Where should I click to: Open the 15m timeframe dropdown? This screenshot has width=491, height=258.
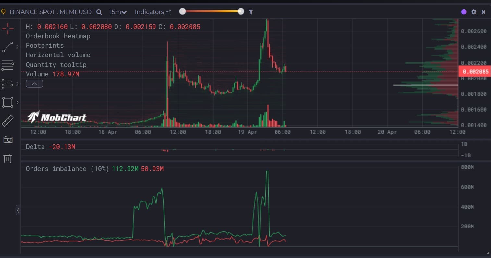(118, 12)
